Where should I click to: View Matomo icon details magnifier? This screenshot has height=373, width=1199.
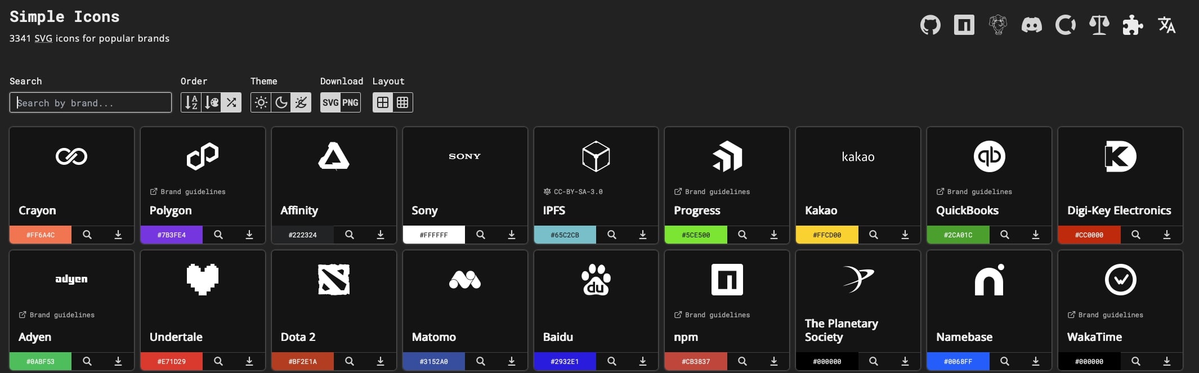[x=481, y=361]
